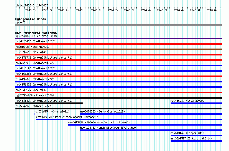Click the blue nsv6429933 variant bar
The height and width of the screenshot is (151, 229).
click(118, 65)
